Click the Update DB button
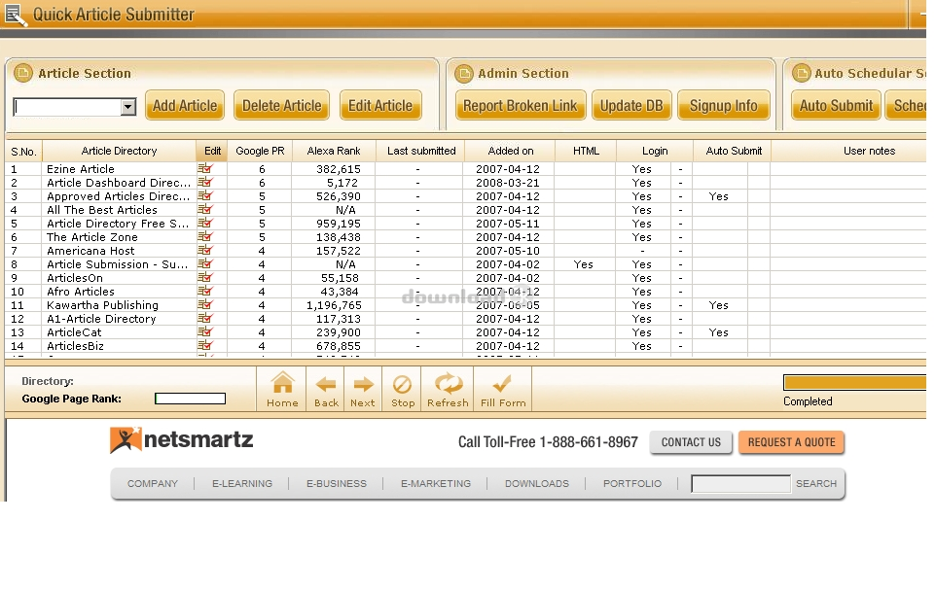The width and height of the screenshot is (936, 591). click(x=631, y=106)
